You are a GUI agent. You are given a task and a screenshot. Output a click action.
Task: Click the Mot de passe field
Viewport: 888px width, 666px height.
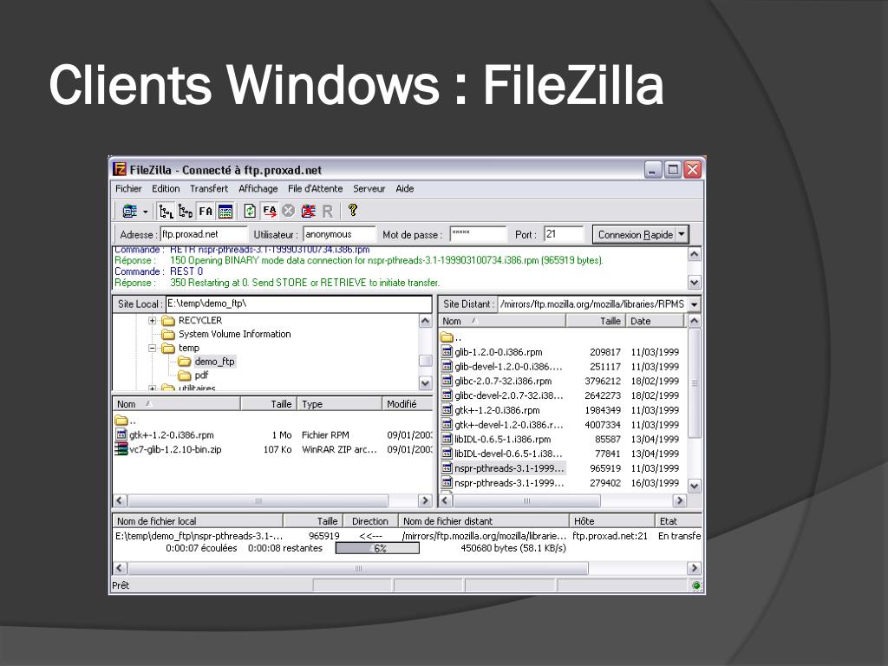[478, 234]
